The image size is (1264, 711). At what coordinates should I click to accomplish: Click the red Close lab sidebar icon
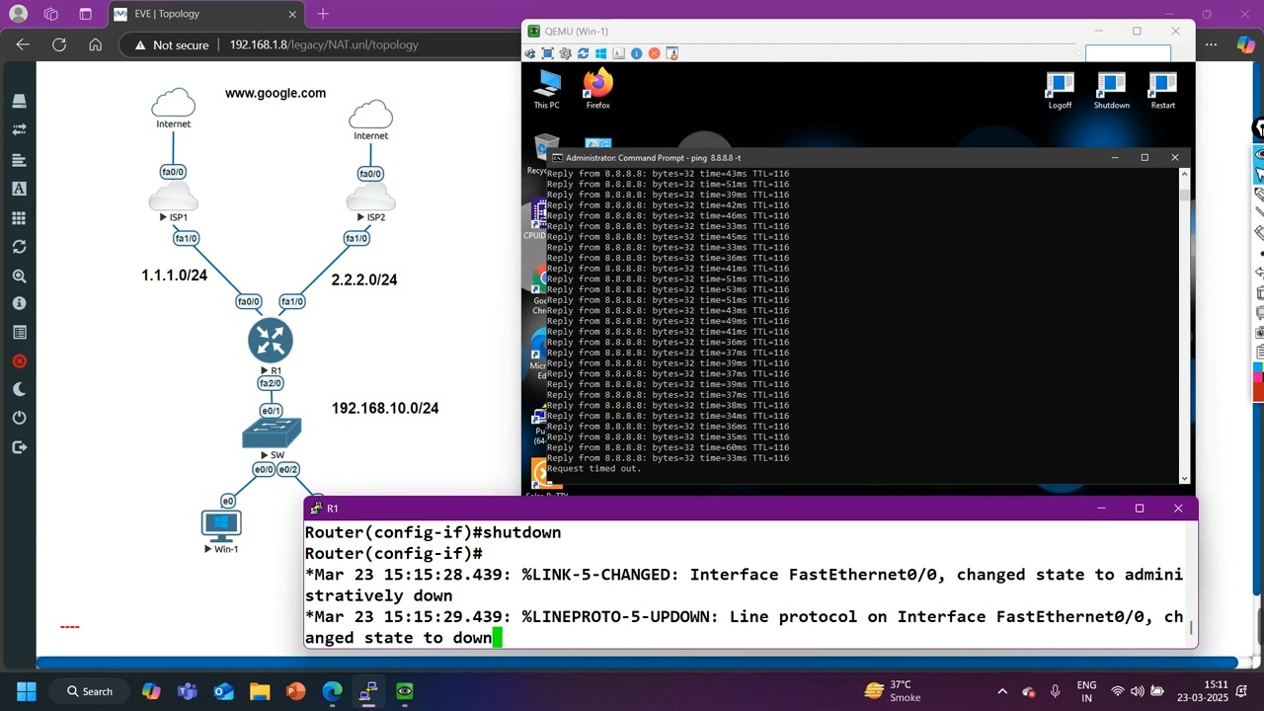[19, 361]
